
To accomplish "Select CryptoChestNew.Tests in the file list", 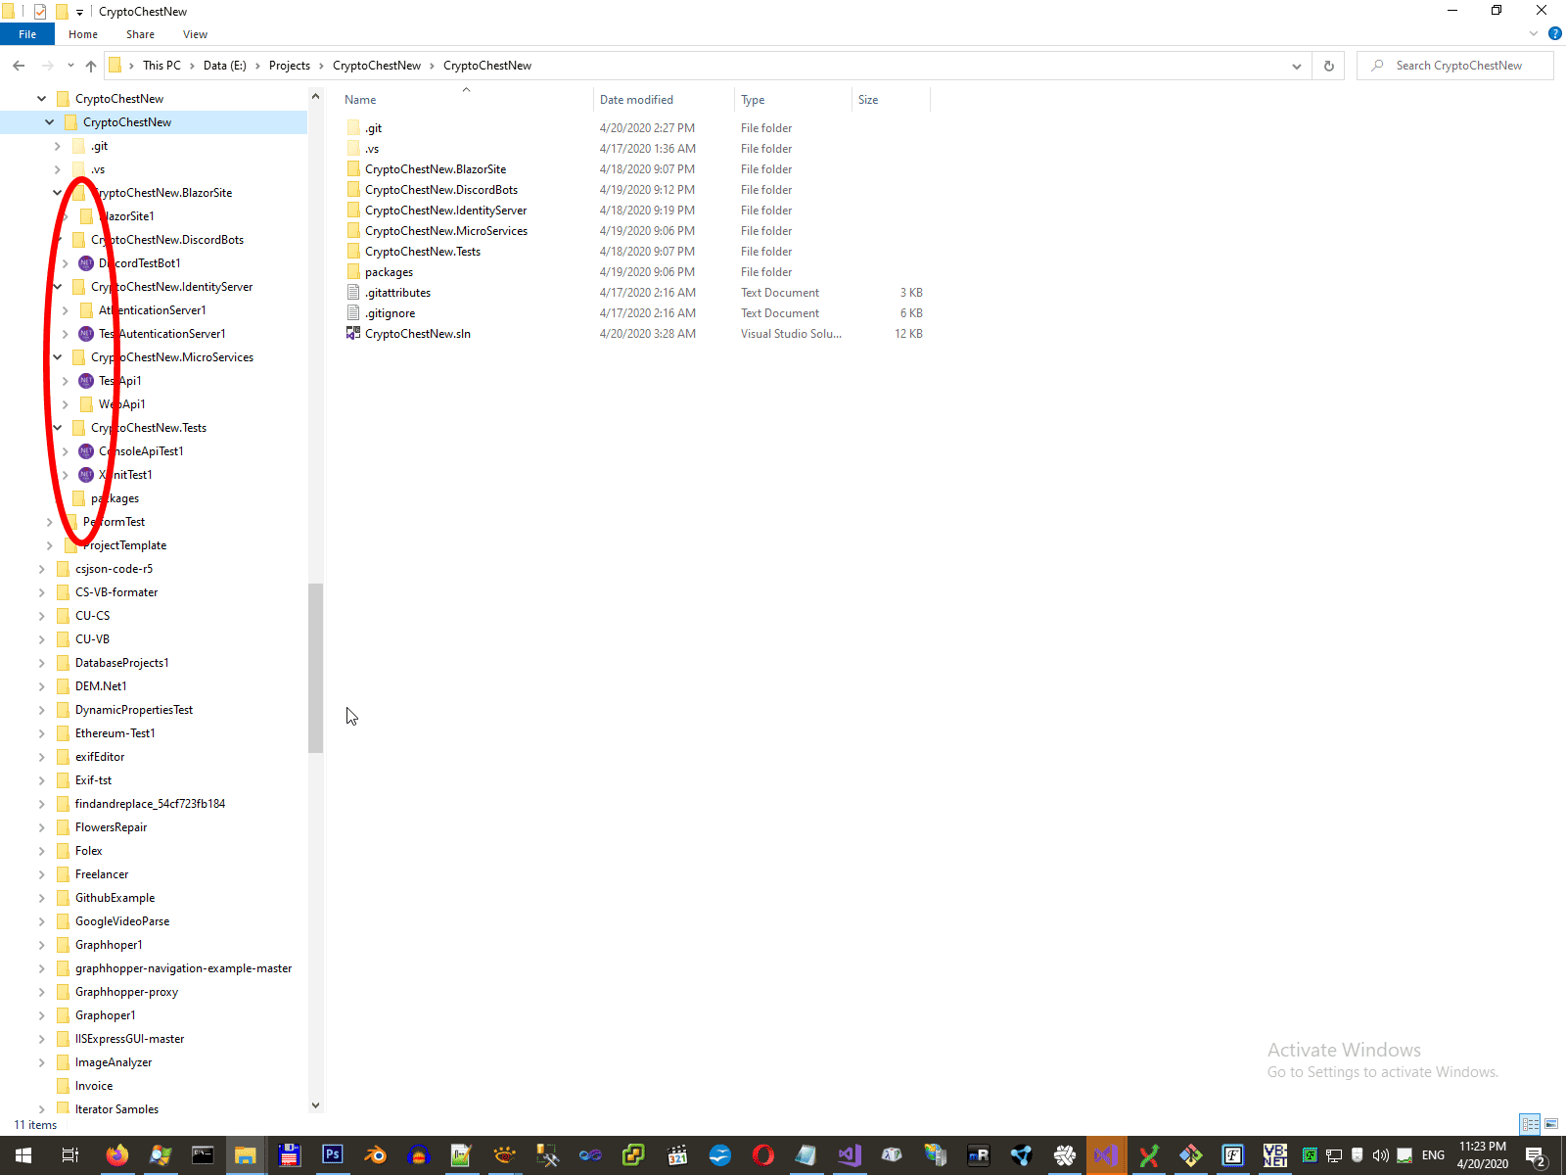I will pyautogui.click(x=423, y=252).
